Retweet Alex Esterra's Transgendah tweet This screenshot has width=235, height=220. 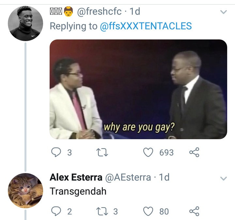click(102, 211)
